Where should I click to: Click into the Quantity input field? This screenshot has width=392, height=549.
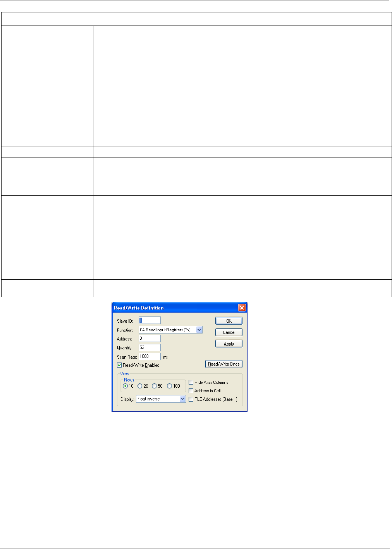pyautogui.click(x=150, y=347)
